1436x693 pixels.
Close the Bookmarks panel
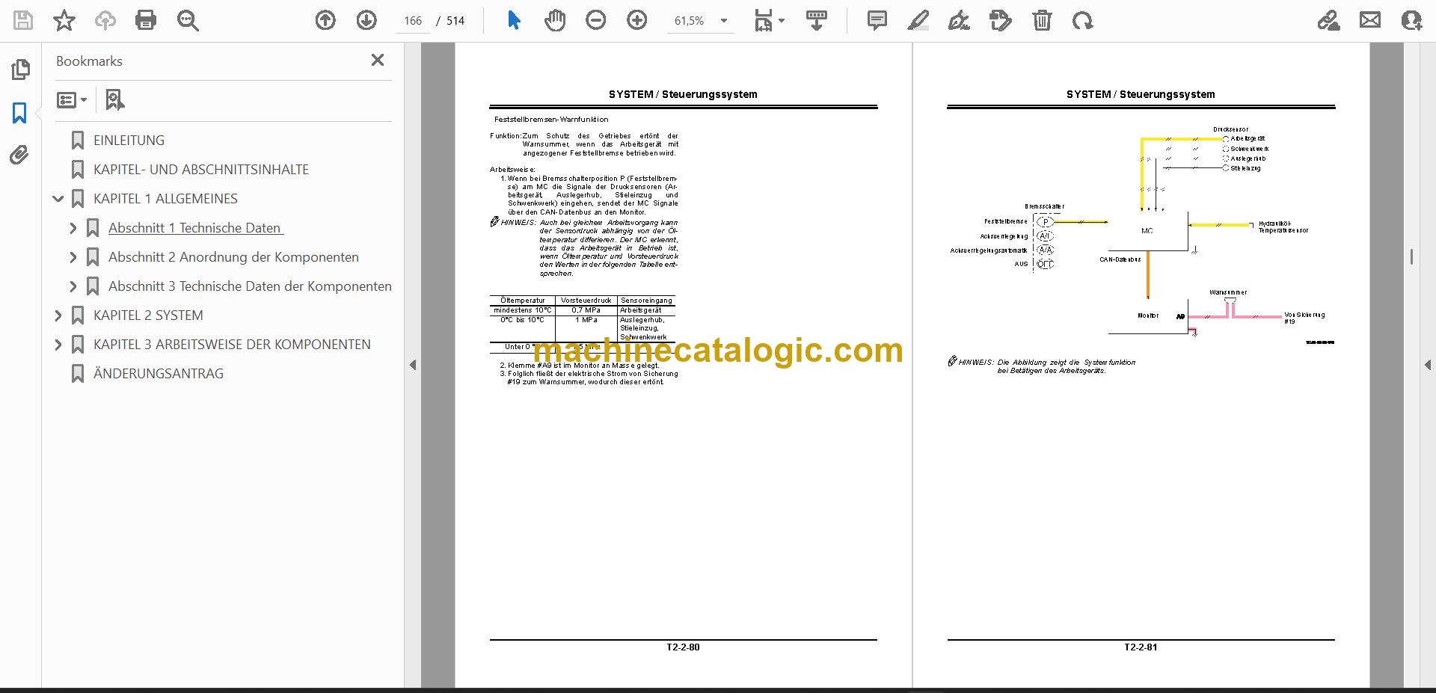click(378, 61)
